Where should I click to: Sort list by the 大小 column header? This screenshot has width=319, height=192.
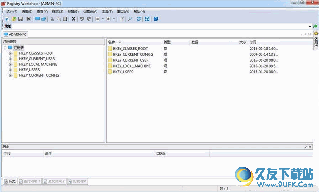[x=239, y=42]
